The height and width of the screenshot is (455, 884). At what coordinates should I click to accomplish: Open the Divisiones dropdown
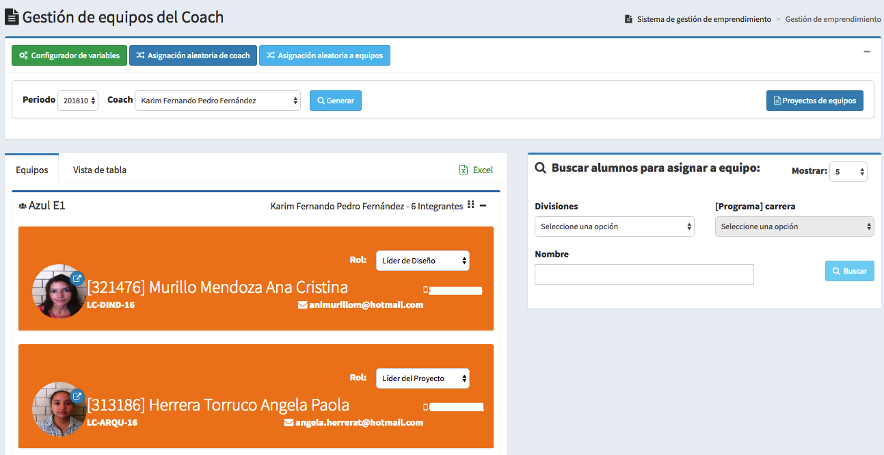point(614,226)
